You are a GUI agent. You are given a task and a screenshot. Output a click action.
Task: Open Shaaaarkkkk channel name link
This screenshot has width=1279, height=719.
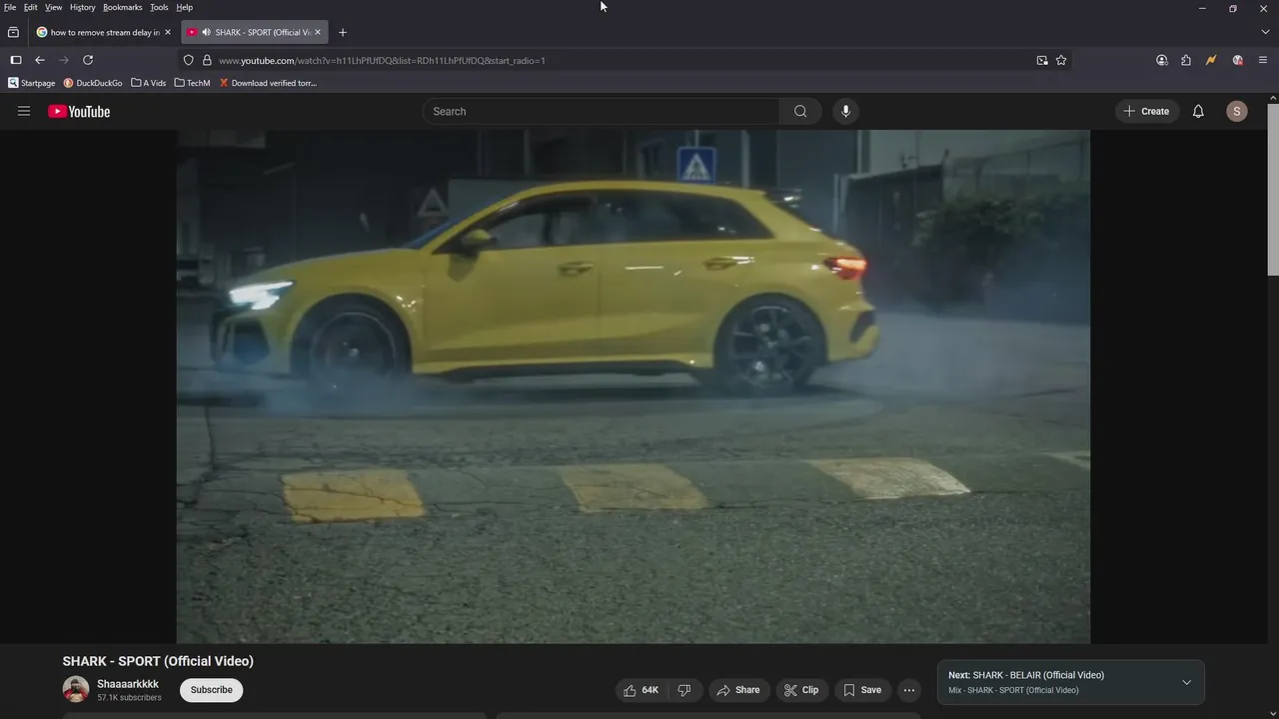[128, 684]
